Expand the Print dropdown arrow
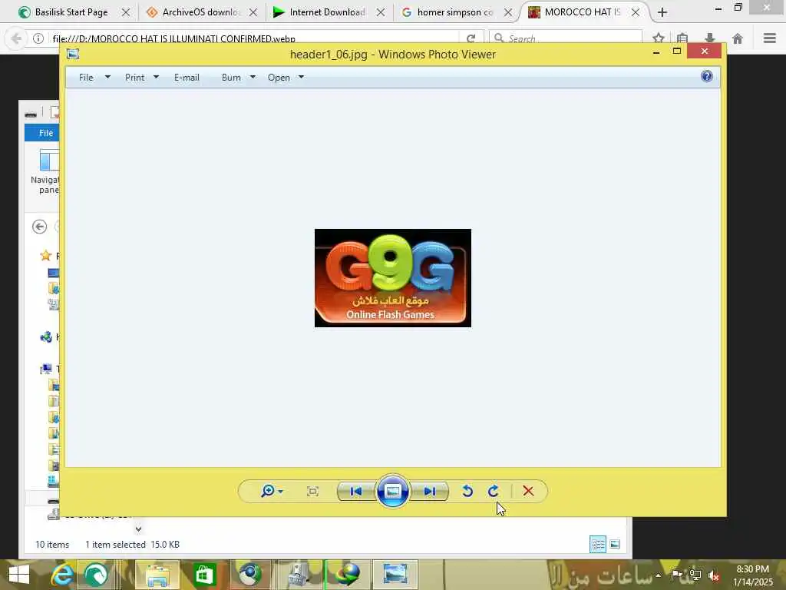The height and width of the screenshot is (590, 786). 156,78
